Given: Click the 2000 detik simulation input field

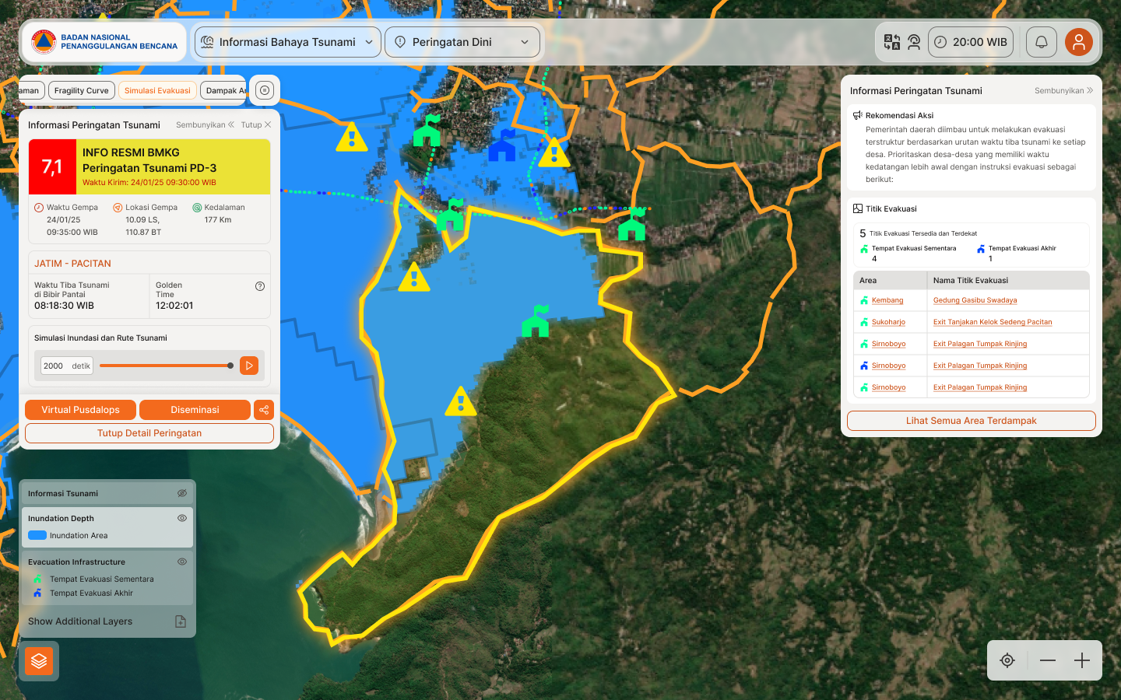Looking at the screenshot, I should [65, 365].
